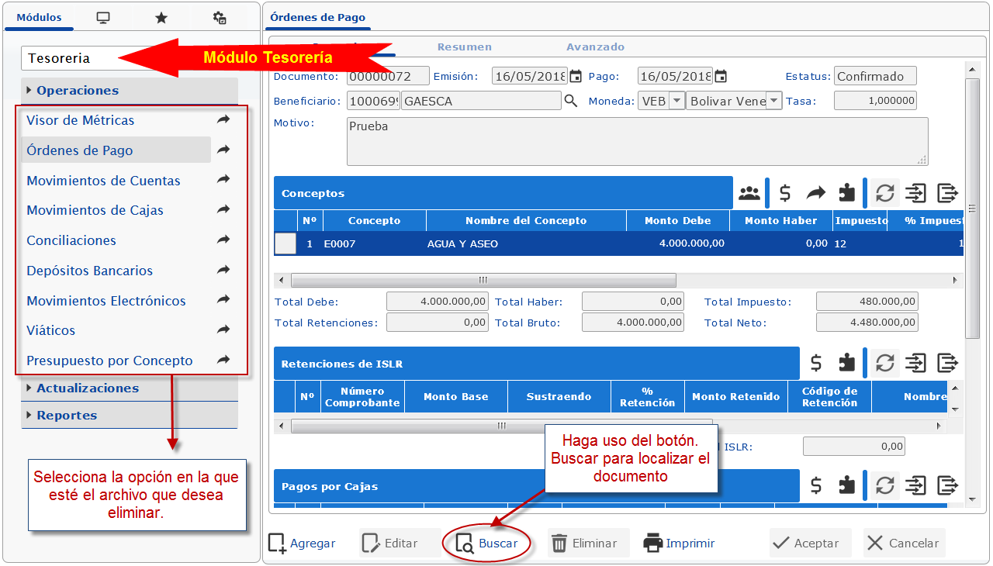Click dollar sign icon in Retenciones de ISLR
993x566 pixels.
[x=816, y=363]
